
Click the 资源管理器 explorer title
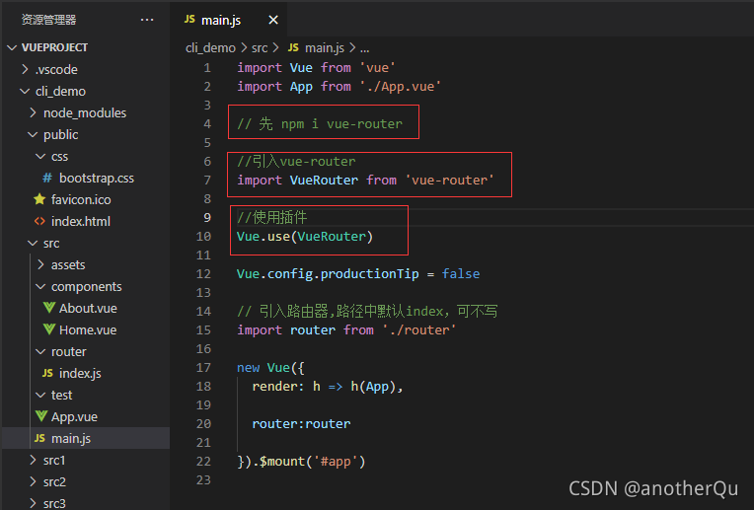48,20
